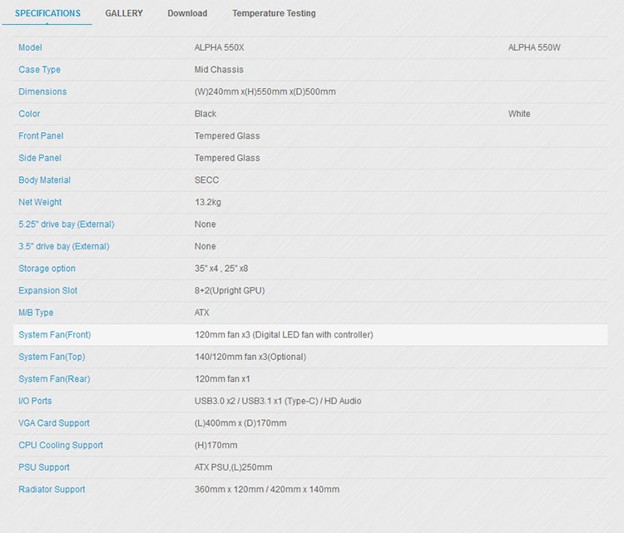Click the highlighted System Fan(Front) label
Image resolution: width=624 pixels, height=533 pixels.
coord(54,335)
